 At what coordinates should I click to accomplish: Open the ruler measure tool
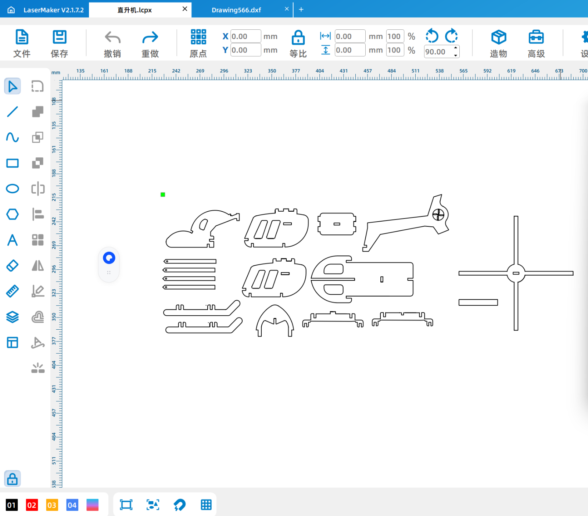click(x=12, y=291)
